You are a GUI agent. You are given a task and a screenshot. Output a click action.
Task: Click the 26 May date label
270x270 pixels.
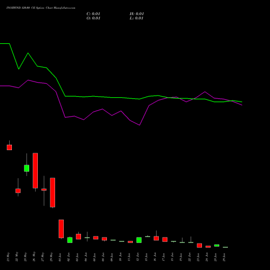(x=34, y=256)
